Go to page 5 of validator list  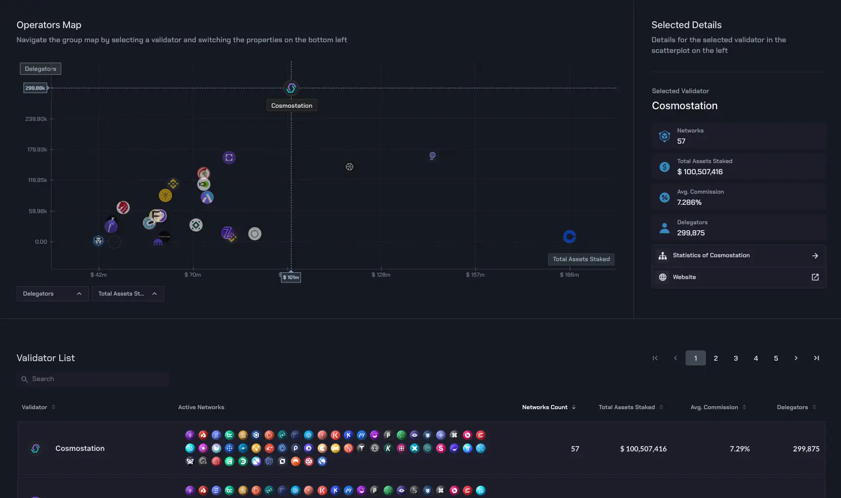[776, 358]
